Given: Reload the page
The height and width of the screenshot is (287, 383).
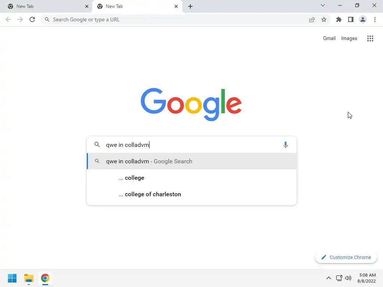Looking at the screenshot, I should (x=32, y=19).
